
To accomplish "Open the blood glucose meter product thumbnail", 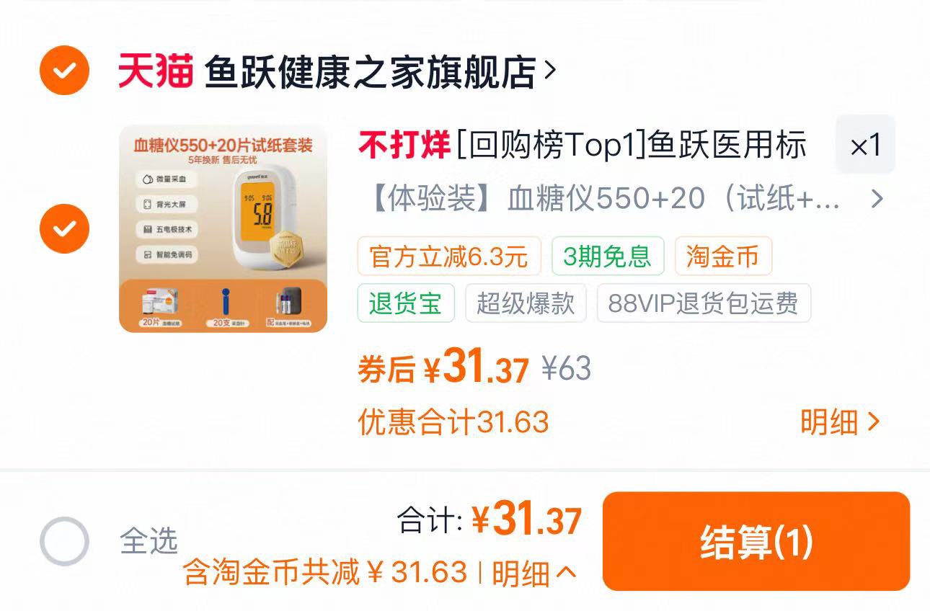I will pyautogui.click(x=223, y=228).
